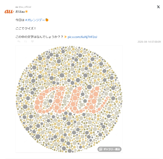Open the #オレンジデー hashtag
Screen dimensions: 163x159
point(35,20)
